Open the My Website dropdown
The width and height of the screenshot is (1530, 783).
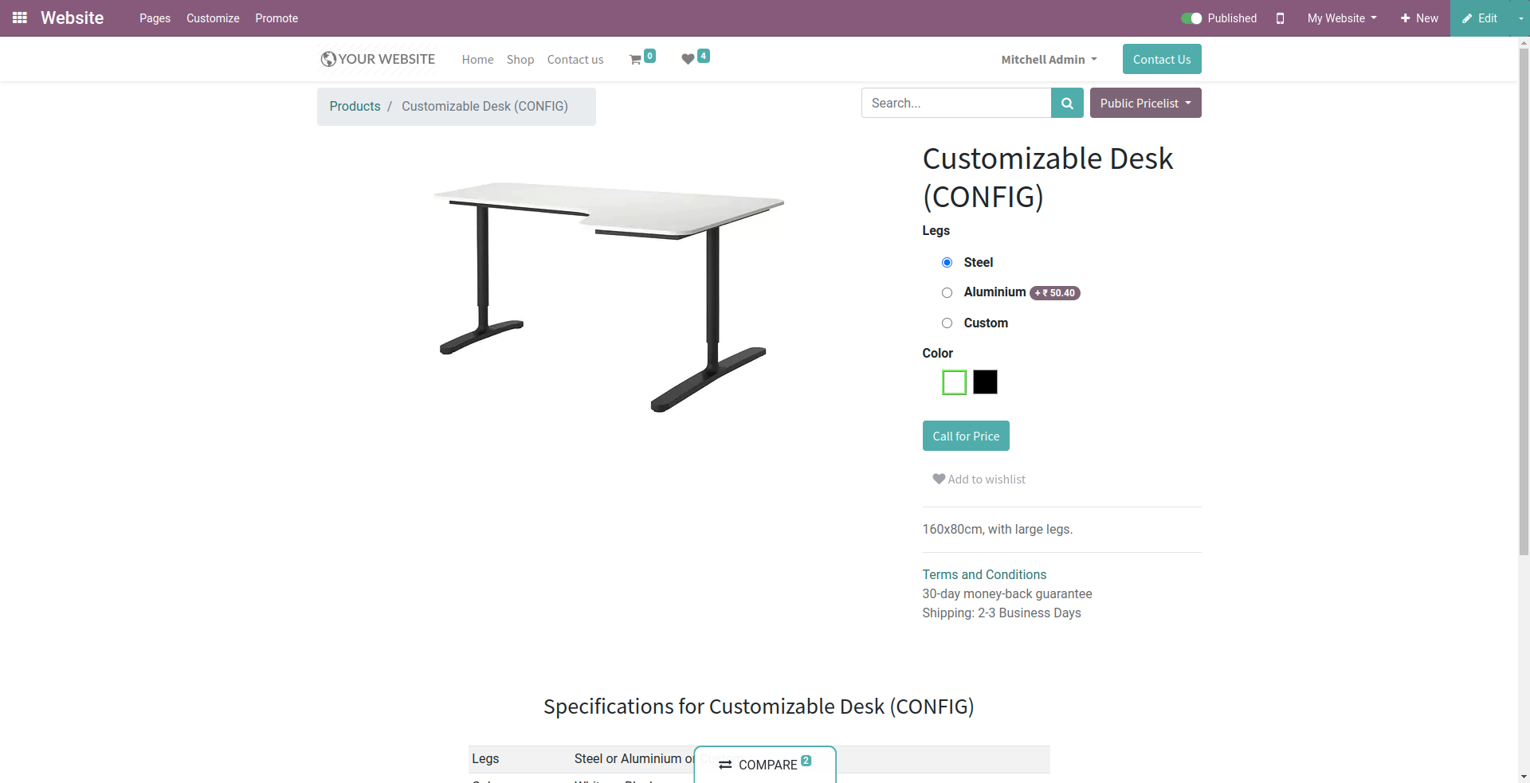click(x=1342, y=18)
